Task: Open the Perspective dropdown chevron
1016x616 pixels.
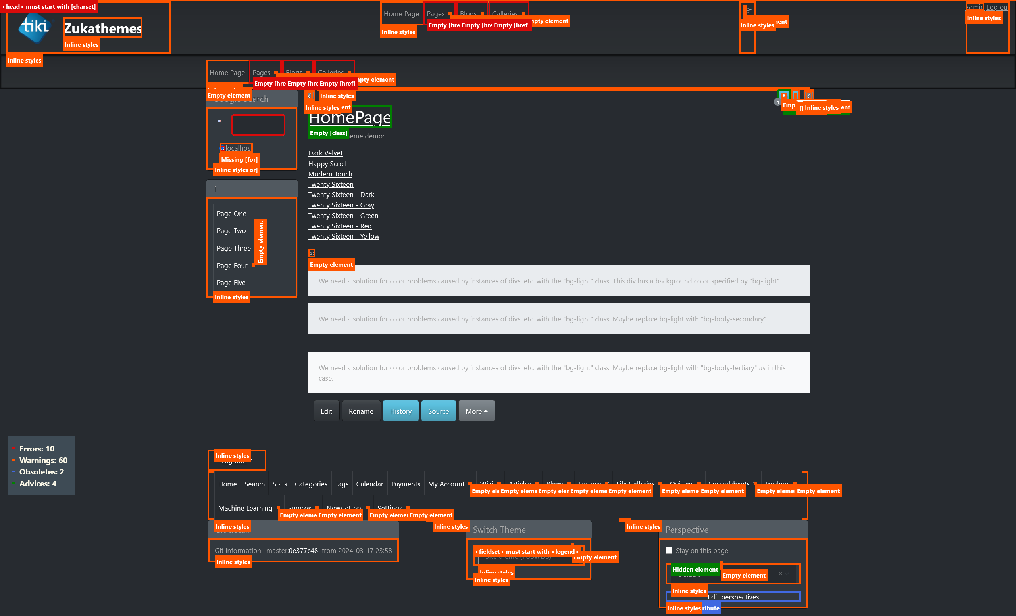Action: pyautogui.click(x=787, y=574)
